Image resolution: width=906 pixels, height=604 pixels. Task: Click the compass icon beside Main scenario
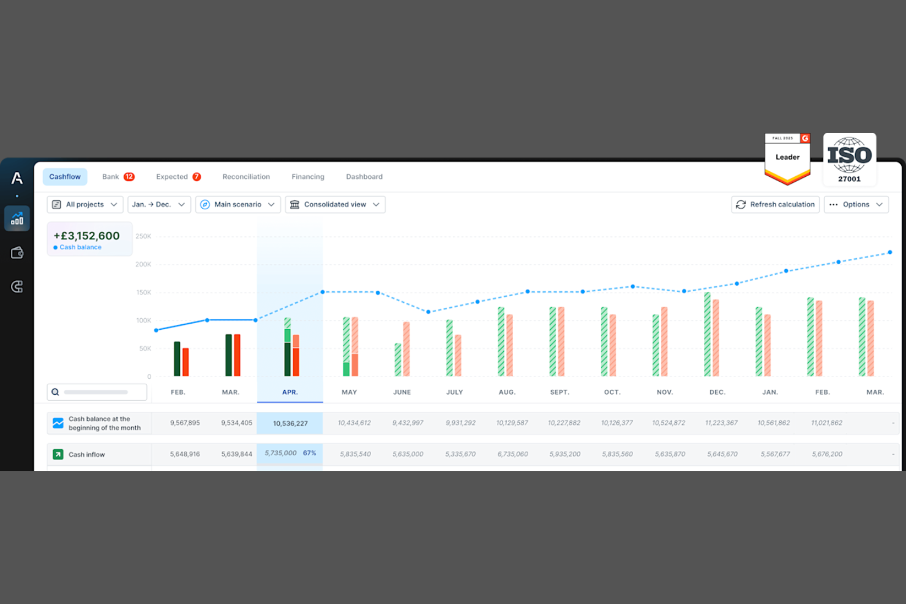[x=206, y=204]
